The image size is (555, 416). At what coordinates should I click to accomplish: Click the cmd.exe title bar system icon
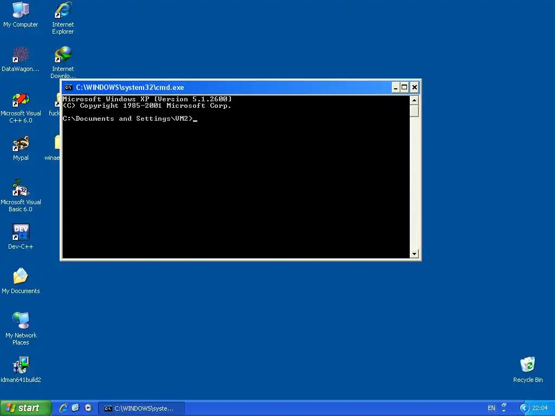point(69,87)
